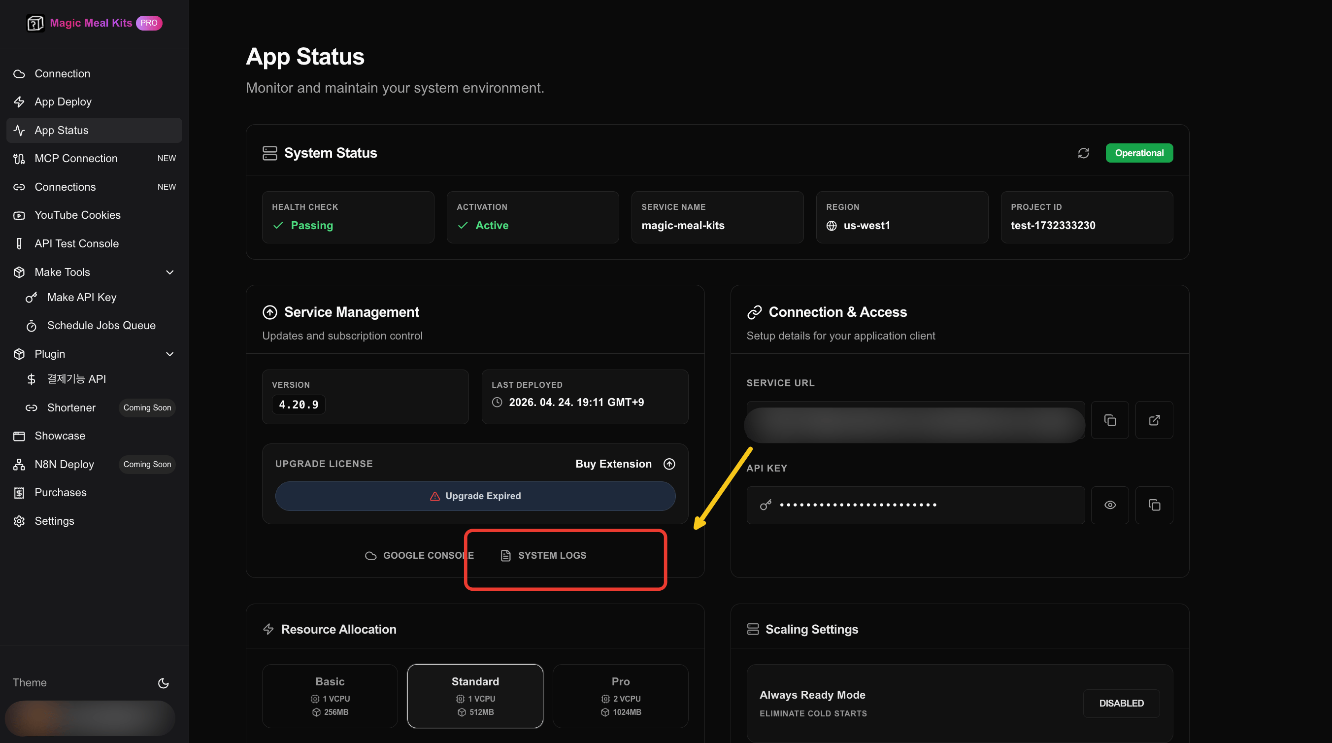Click the Passing health check value

click(x=312, y=226)
